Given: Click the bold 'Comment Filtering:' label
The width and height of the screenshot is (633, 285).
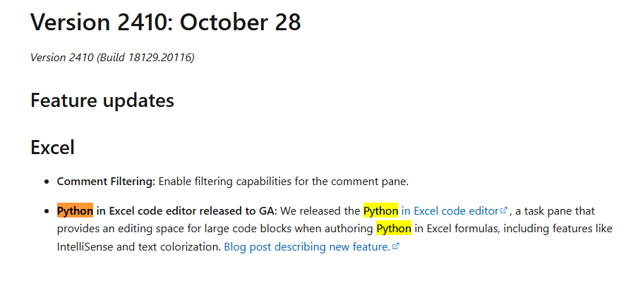Looking at the screenshot, I should click(x=106, y=181).
